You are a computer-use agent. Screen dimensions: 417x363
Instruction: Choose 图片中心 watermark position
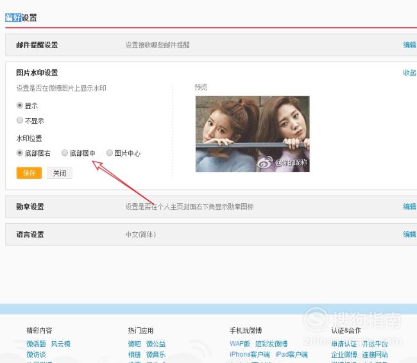tap(109, 153)
